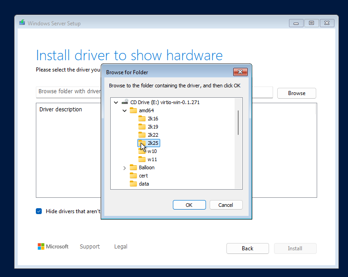Viewport: 348px width, 277px height.
Task: Click the Browse folder path field
Action: coord(68,91)
